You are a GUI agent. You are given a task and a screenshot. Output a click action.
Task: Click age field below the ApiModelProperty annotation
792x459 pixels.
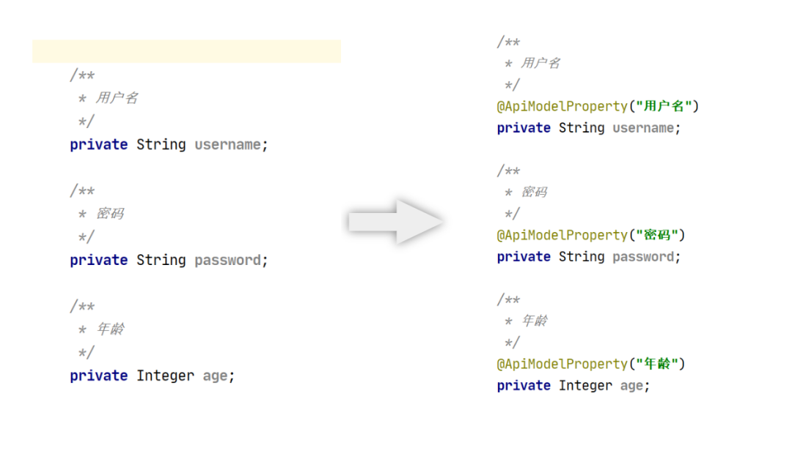pos(631,386)
